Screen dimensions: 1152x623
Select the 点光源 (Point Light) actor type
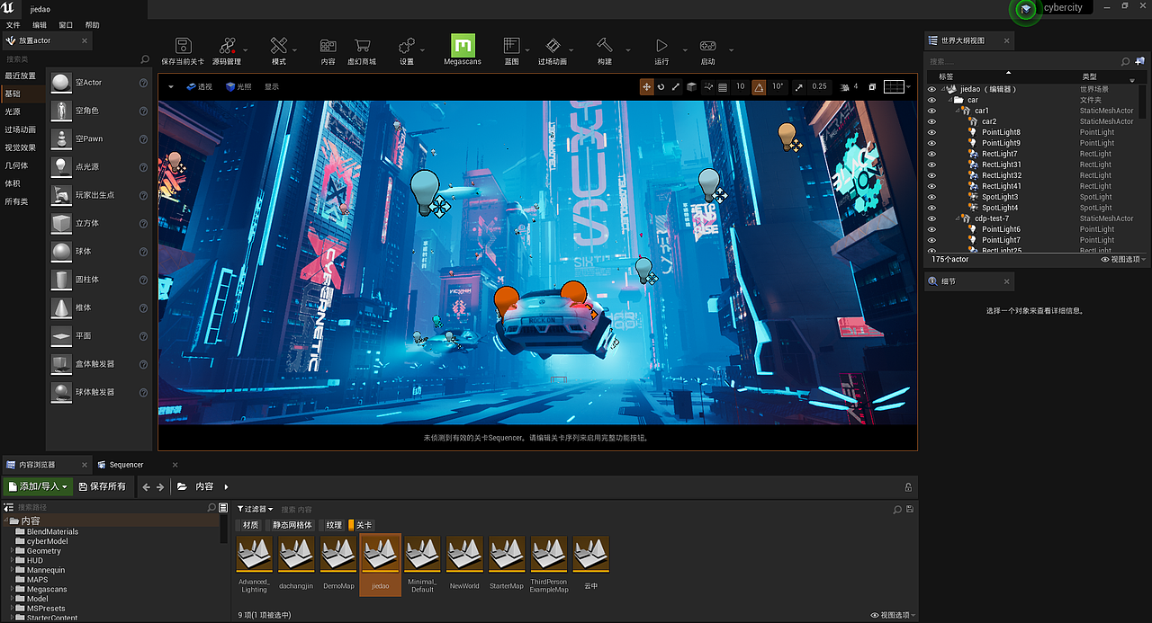(x=59, y=166)
